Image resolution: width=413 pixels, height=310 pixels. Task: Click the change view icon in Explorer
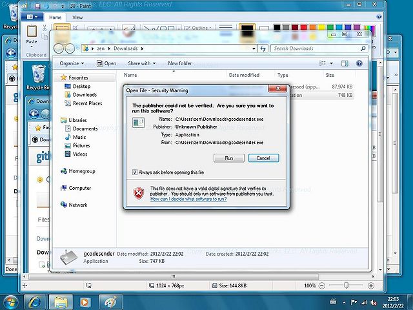323,63
